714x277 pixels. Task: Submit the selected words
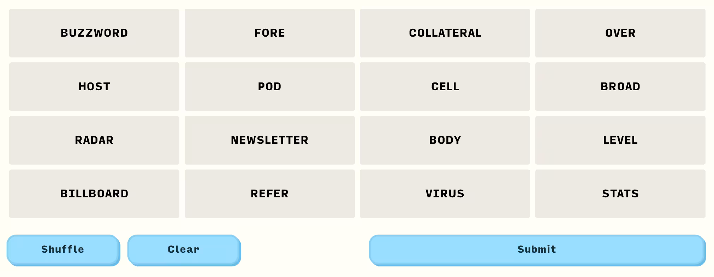pyautogui.click(x=537, y=250)
